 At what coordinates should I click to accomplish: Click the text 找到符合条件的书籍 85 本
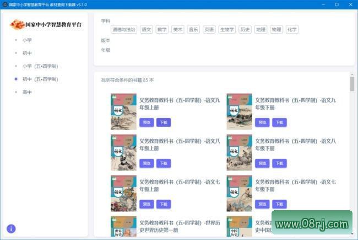127,80
